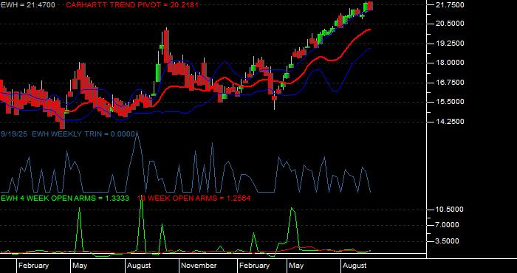Click the second May date marker
Screen dimensions: 517x273
296,266
